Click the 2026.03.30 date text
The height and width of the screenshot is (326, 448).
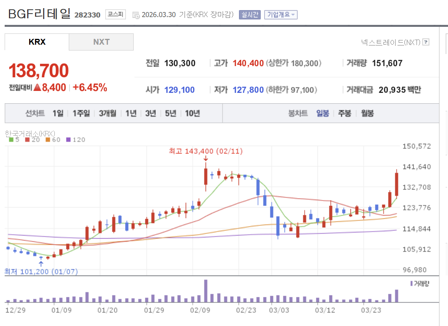159,15
